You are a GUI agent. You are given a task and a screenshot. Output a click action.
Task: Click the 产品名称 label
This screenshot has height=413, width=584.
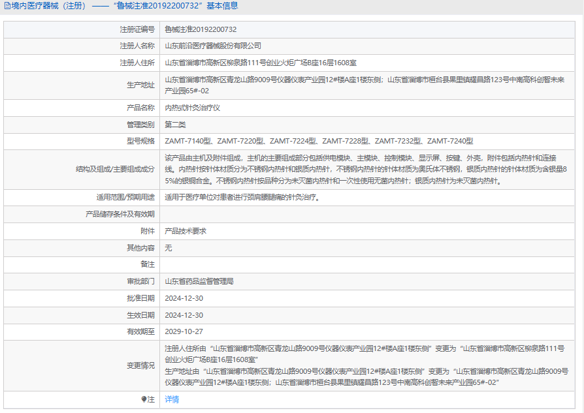click(x=140, y=108)
